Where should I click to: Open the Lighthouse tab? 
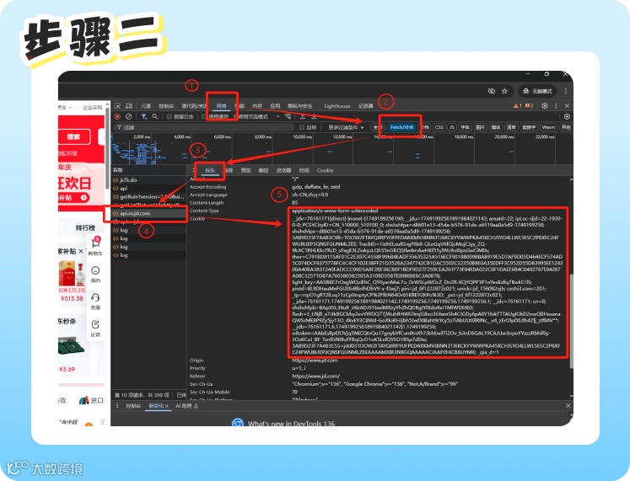pyautogui.click(x=337, y=106)
